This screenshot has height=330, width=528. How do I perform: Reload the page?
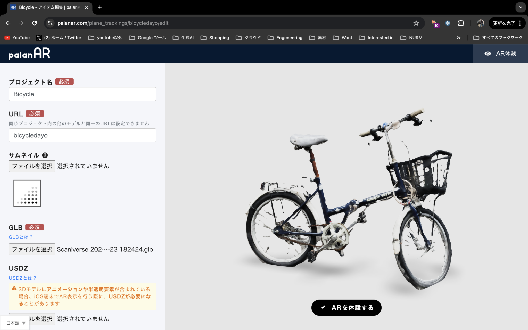click(x=35, y=23)
